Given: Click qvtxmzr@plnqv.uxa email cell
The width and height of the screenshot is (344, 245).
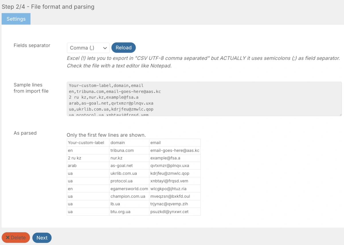Looking at the screenshot, I should (175, 166).
